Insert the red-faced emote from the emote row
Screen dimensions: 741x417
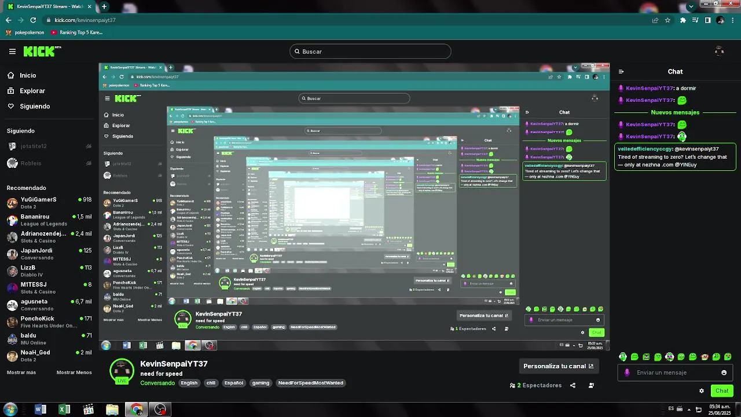tap(705, 357)
